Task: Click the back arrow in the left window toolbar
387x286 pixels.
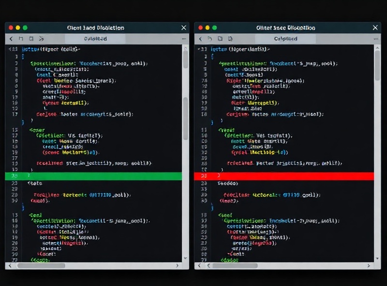Action: coord(11,39)
